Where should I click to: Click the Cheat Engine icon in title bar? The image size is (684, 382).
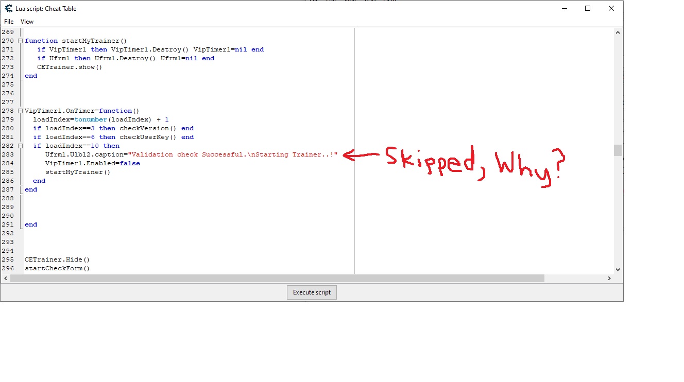pos(8,8)
